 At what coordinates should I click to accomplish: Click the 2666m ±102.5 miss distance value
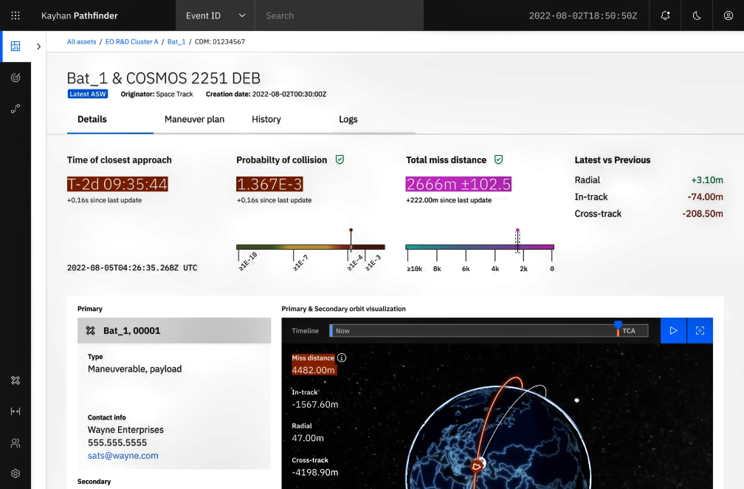pyautogui.click(x=458, y=184)
